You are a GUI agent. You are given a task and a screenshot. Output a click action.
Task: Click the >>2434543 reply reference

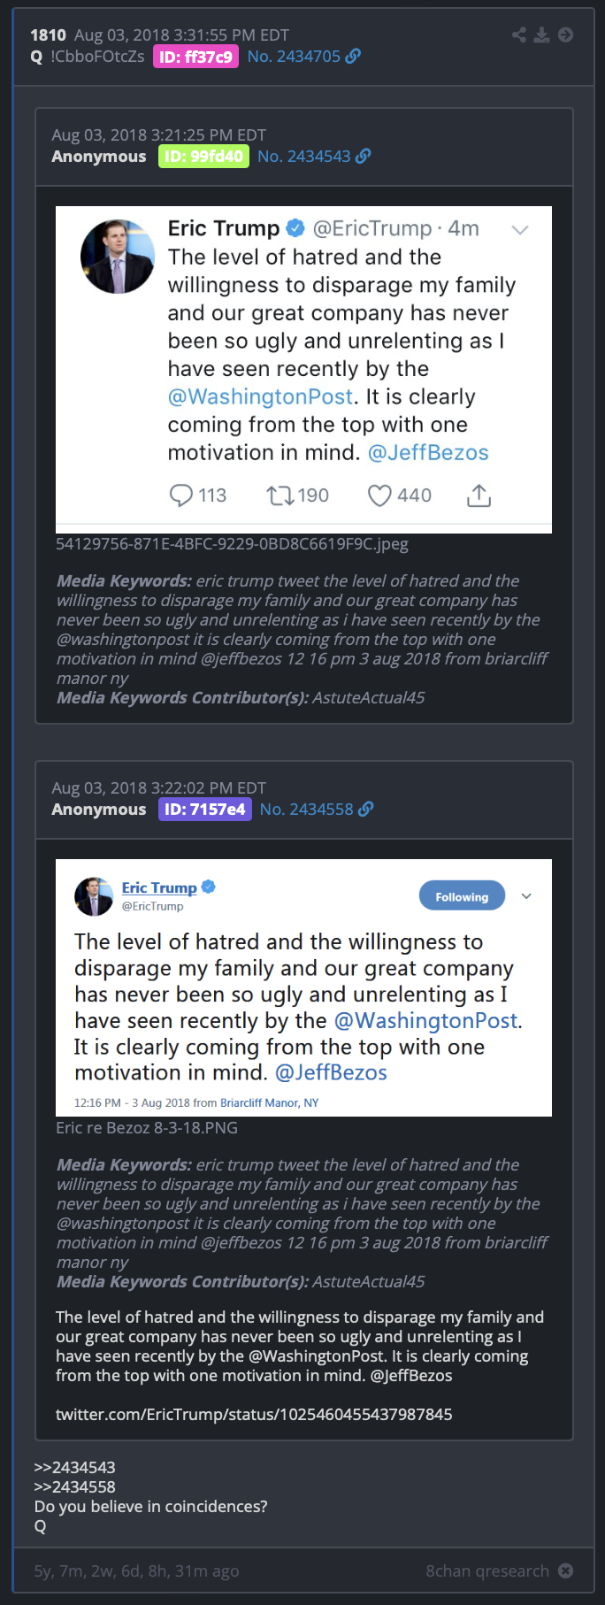[75, 1468]
